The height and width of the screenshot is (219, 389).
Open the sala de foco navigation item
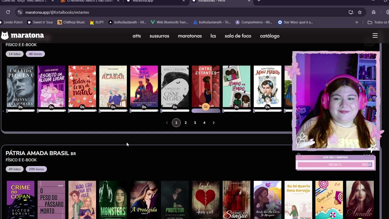[x=238, y=36]
